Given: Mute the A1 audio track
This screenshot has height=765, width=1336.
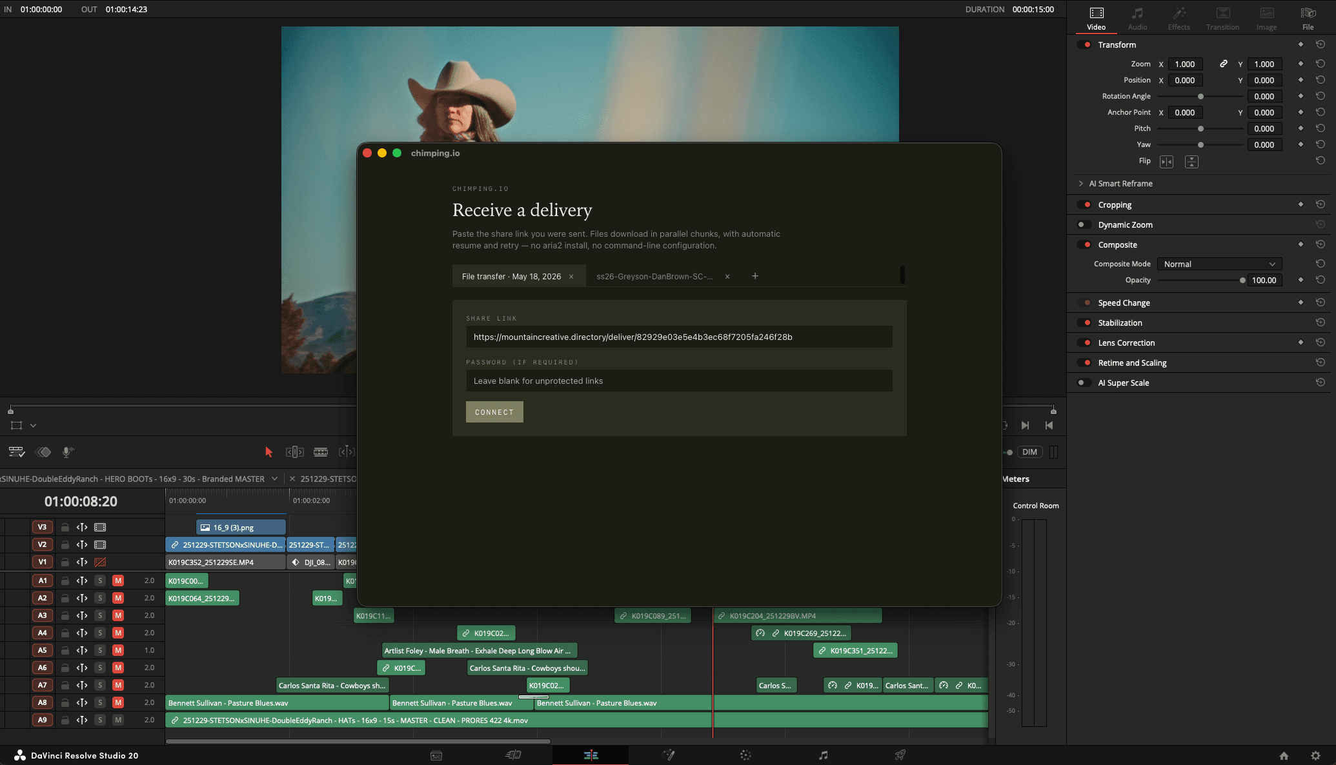Looking at the screenshot, I should (118, 581).
